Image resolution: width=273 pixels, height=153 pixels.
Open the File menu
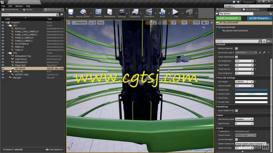(x=3, y=6)
